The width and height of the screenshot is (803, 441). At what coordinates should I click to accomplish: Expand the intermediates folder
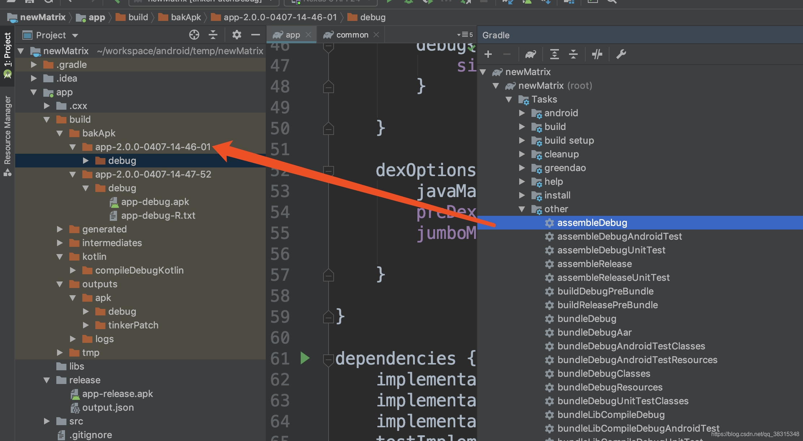pos(60,243)
